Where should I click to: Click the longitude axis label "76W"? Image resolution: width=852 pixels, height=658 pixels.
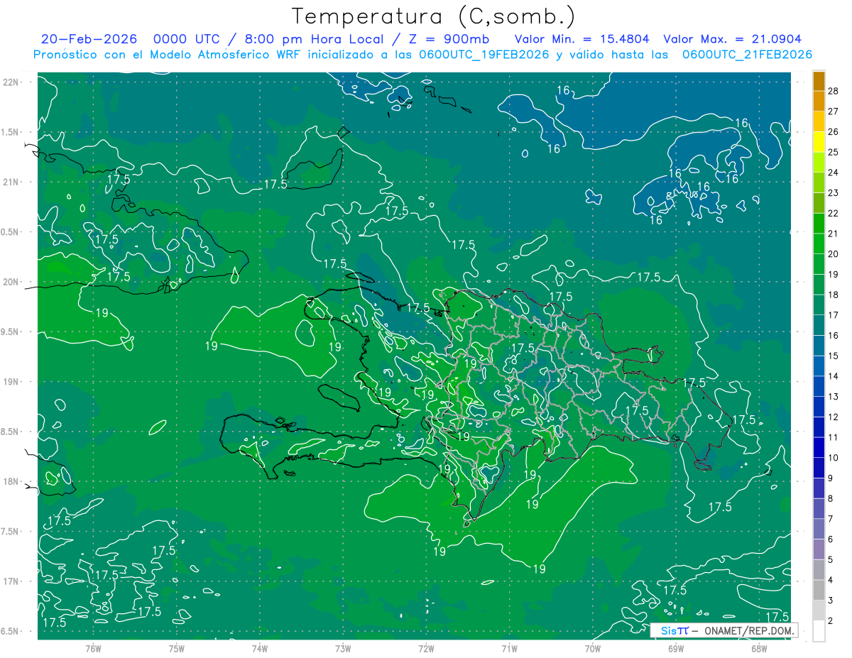(93, 648)
